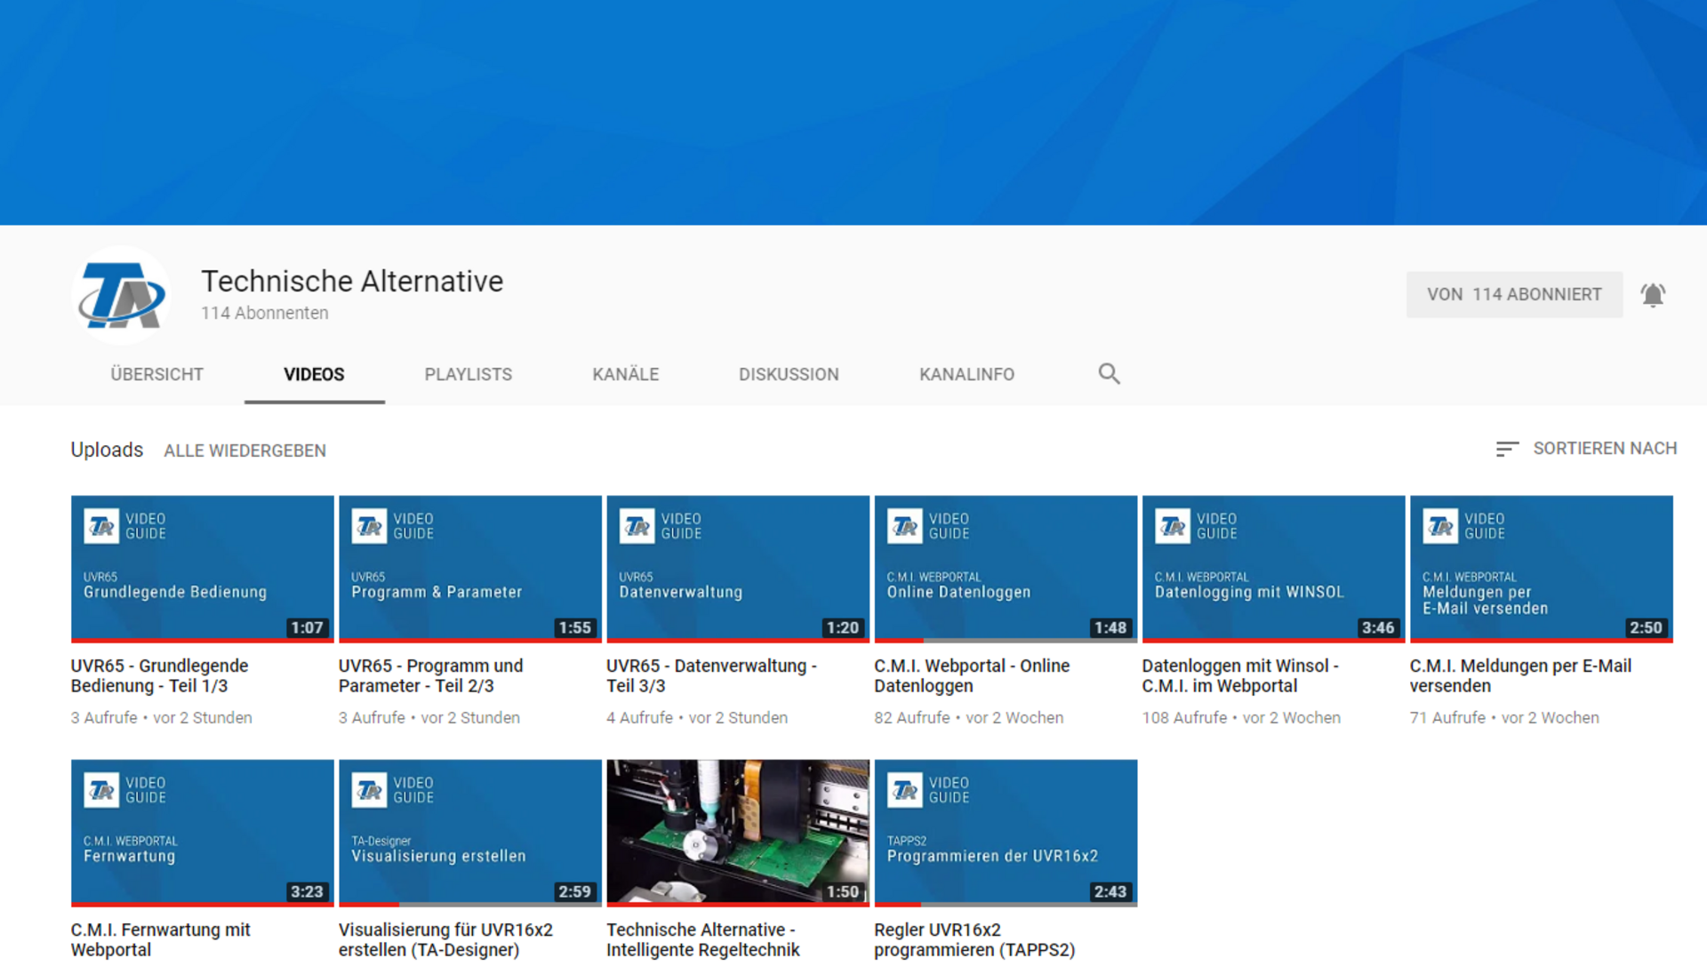Viewport: 1707px width, 966px height.
Task: Open the KANALINFO tab
Action: tap(966, 375)
